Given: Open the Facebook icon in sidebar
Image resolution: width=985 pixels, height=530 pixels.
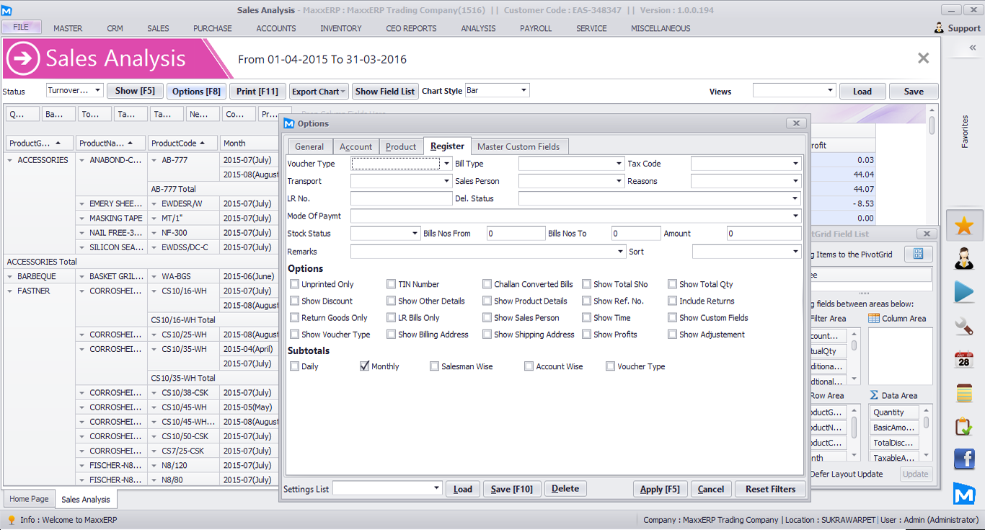Looking at the screenshot, I should click(964, 459).
